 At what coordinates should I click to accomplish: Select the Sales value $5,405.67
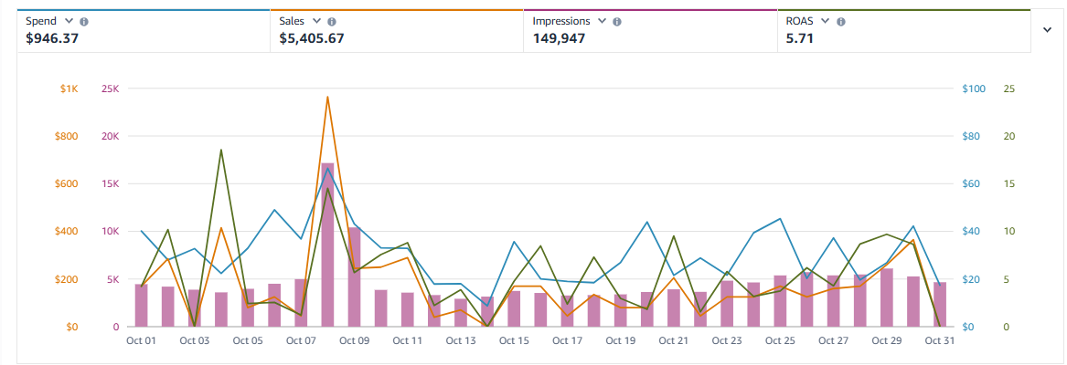click(x=312, y=38)
